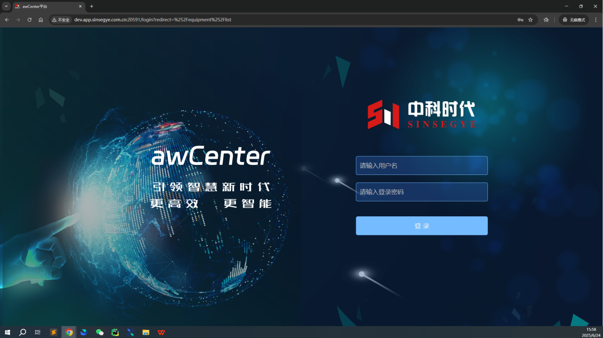
Task: Open the bookmarks list star icon
Action: (x=546, y=20)
